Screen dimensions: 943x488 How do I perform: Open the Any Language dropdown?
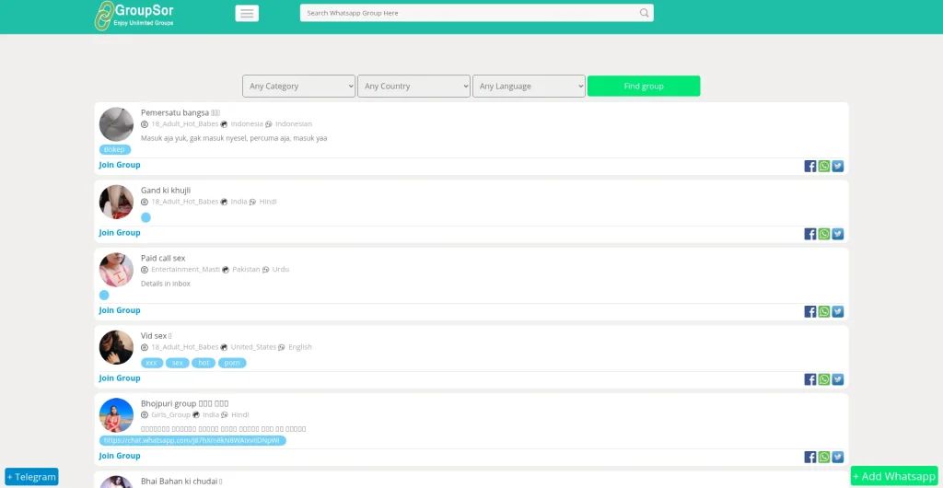coord(529,86)
